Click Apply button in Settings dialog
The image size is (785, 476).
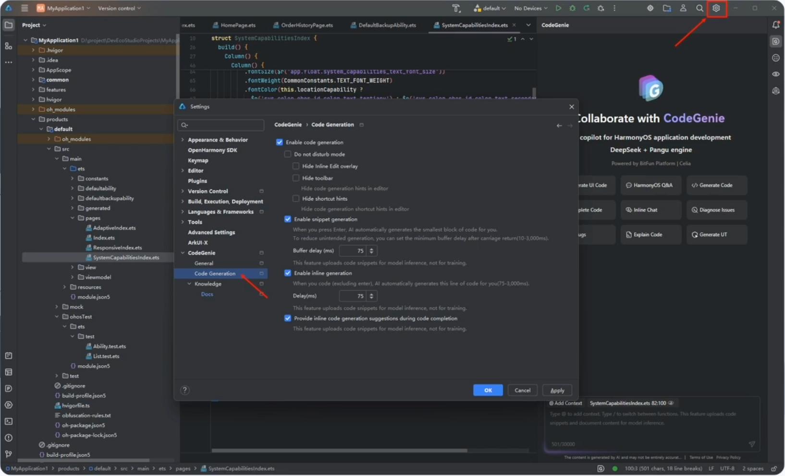point(557,390)
